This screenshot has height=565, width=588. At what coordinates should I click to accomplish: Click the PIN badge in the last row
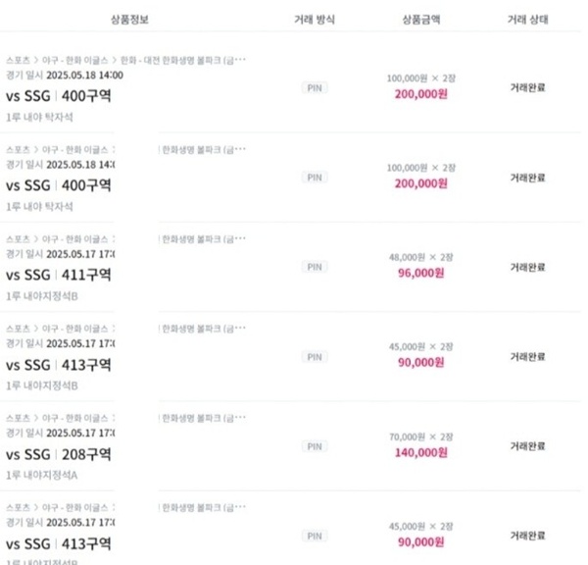[315, 536]
